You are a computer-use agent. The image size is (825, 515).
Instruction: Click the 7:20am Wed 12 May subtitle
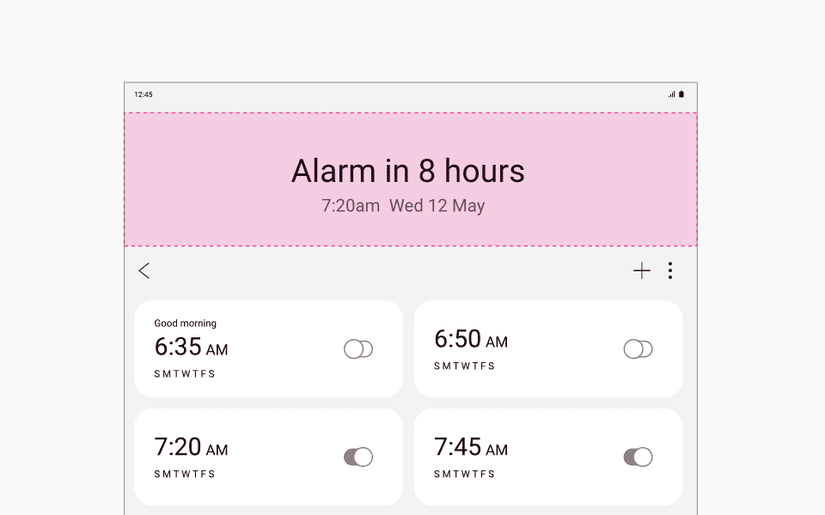click(403, 205)
